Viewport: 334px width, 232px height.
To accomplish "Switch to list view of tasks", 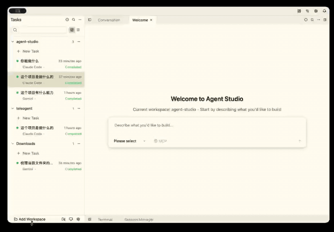I will tap(78, 30).
